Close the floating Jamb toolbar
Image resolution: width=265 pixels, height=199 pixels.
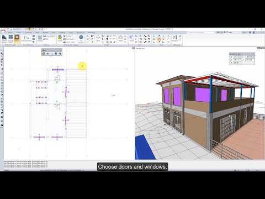tap(61, 50)
